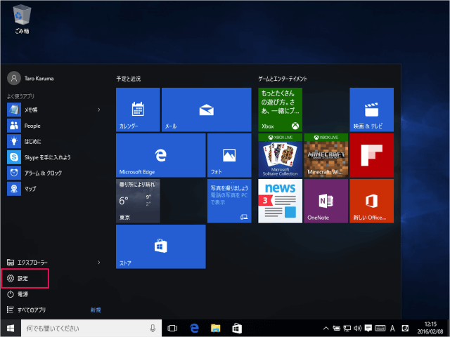Open the メール tile
Screen dimensions: 450x337
[x=206, y=110]
